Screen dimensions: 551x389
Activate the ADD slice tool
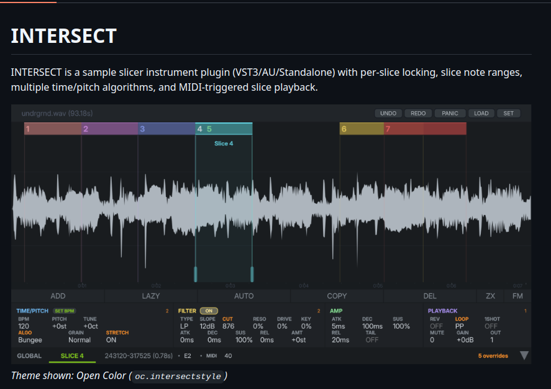(x=58, y=296)
